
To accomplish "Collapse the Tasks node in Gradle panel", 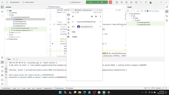I will [132, 18].
